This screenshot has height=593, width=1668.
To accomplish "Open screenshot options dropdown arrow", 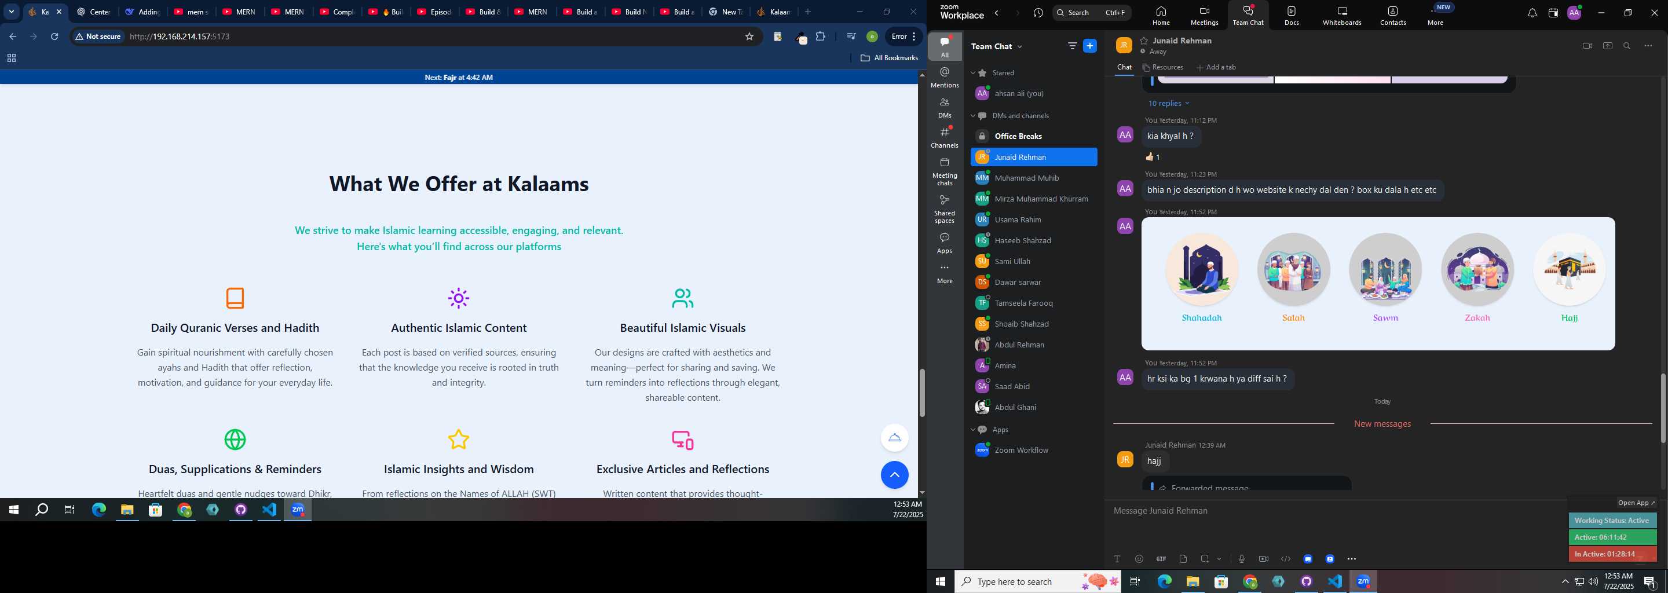I will [x=1219, y=559].
